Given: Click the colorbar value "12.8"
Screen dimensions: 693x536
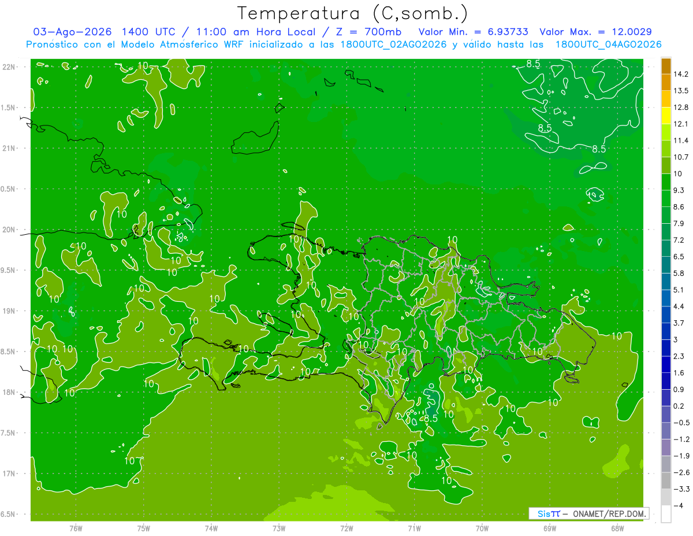Looking at the screenshot, I should (x=681, y=108).
